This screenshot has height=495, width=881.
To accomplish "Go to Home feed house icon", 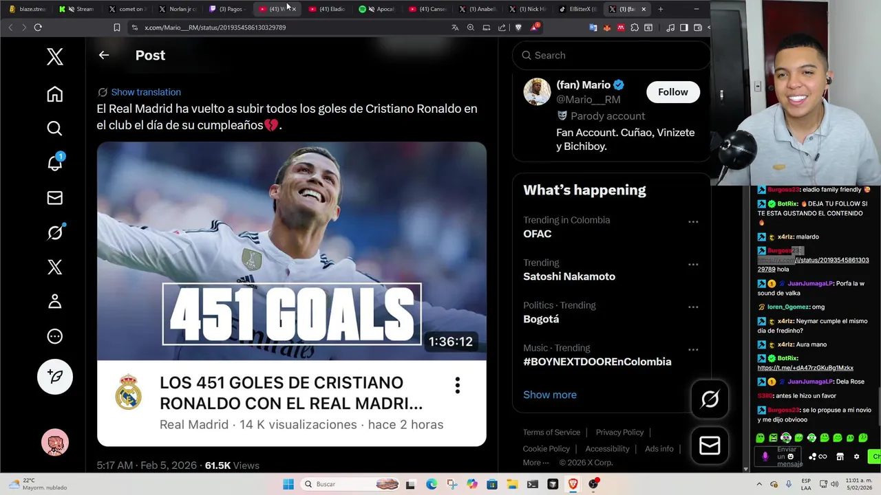I will pos(55,94).
